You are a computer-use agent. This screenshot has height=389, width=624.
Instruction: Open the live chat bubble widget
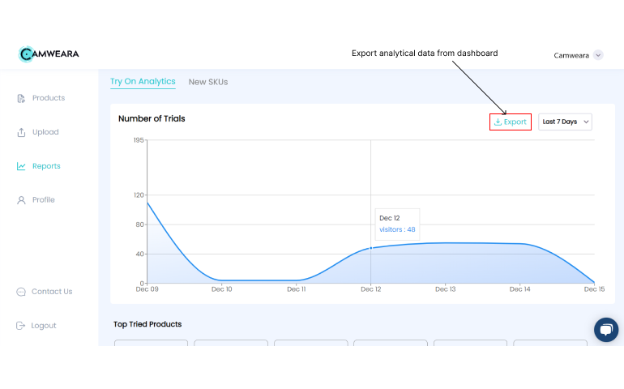(x=605, y=330)
